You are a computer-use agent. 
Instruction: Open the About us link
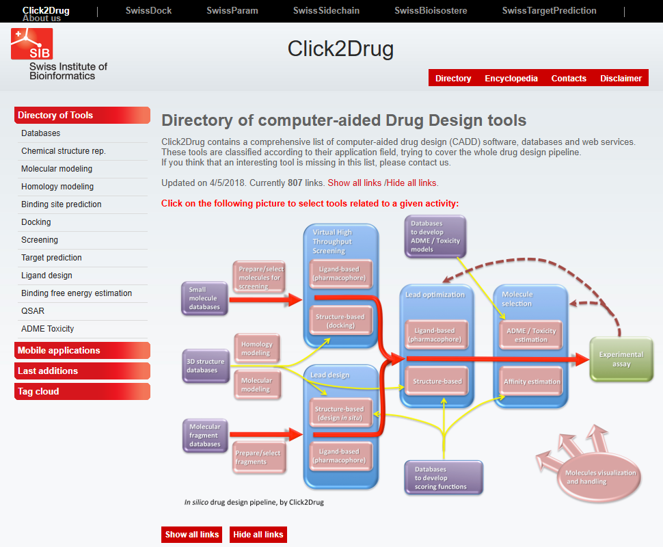pos(42,18)
